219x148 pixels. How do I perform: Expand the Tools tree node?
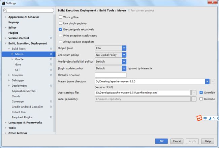6,128
